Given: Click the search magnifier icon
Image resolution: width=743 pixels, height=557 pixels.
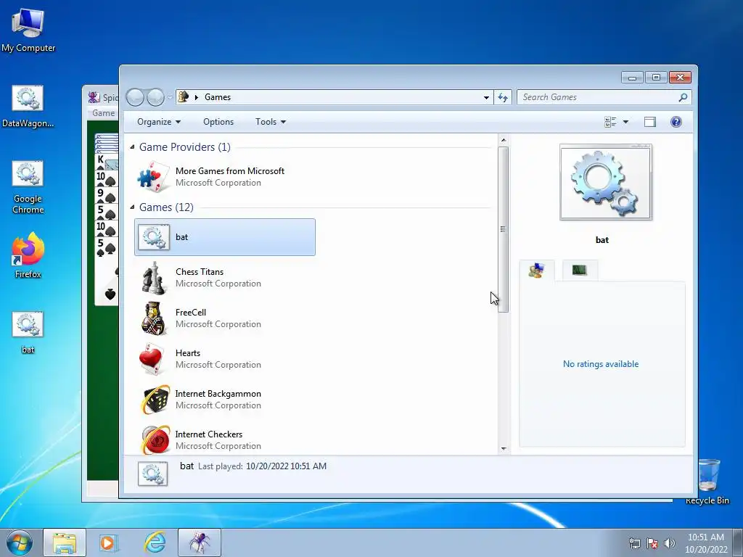Looking at the screenshot, I should [683, 97].
